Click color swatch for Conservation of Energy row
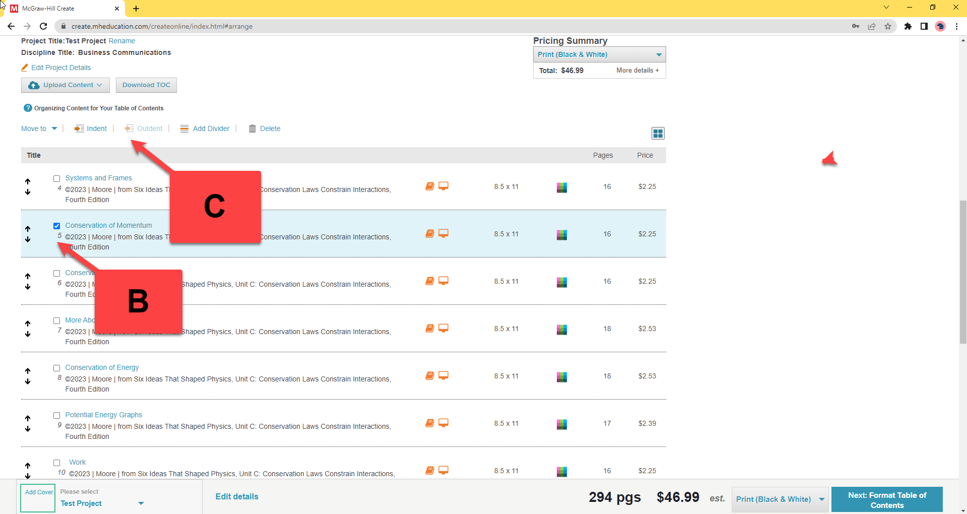The image size is (967, 514). tap(562, 376)
